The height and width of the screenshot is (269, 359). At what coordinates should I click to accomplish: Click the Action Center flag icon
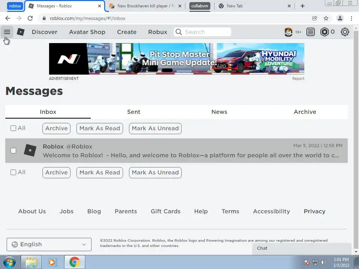coord(307,262)
